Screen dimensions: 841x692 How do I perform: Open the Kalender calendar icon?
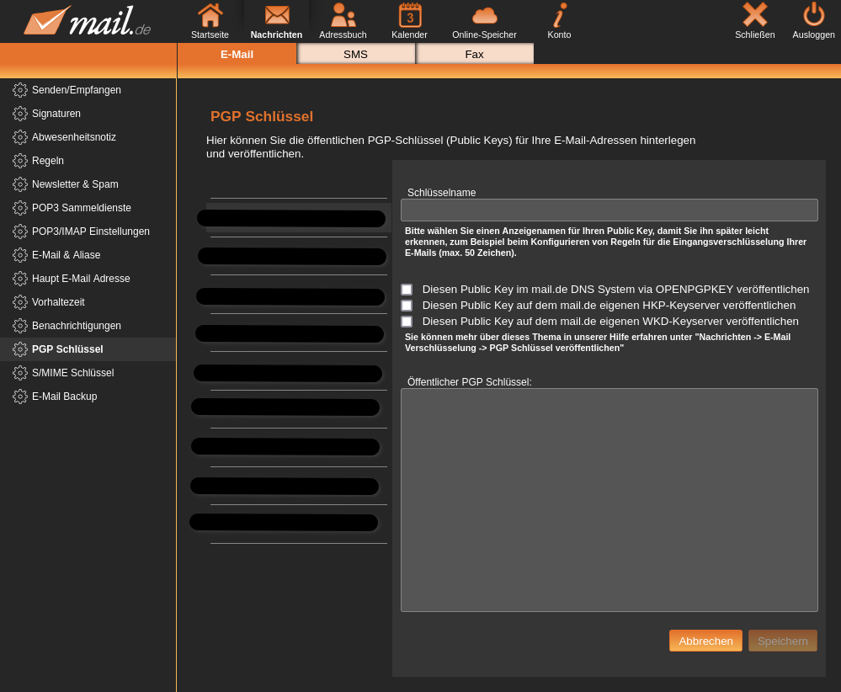click(409, 16)
